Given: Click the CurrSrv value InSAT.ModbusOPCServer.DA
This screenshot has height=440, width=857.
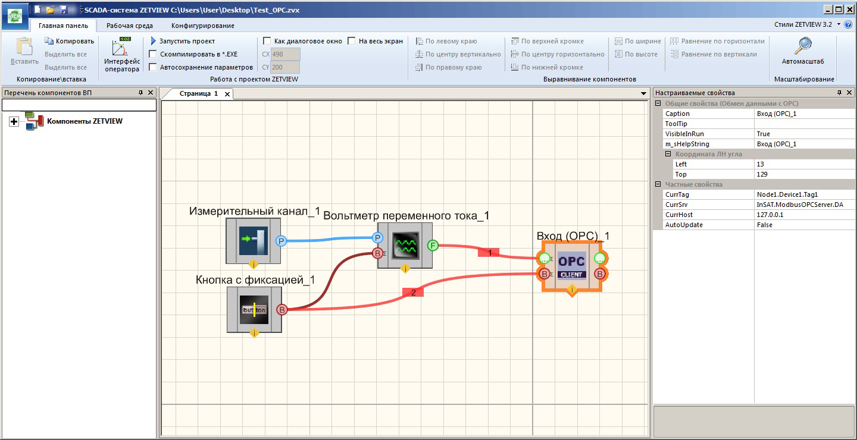Looking at the screenshot, I should coord(805,205).
